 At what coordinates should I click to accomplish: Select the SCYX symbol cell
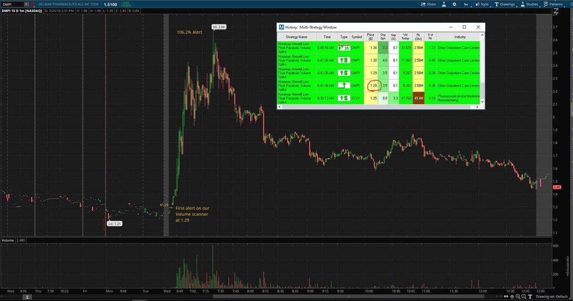pos(357,97)
